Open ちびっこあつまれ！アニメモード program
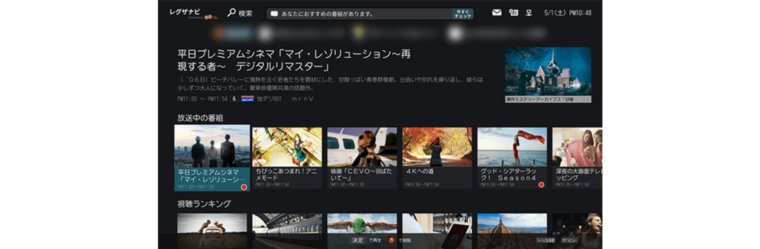The image size is (760, 249). (x=287, y=158)
